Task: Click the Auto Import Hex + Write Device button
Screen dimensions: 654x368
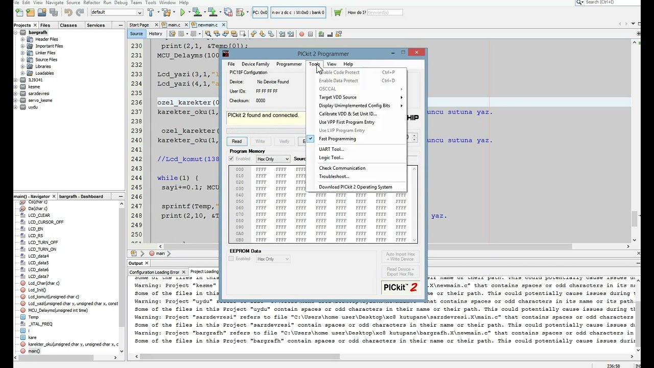Action: (x=401, y=257)
